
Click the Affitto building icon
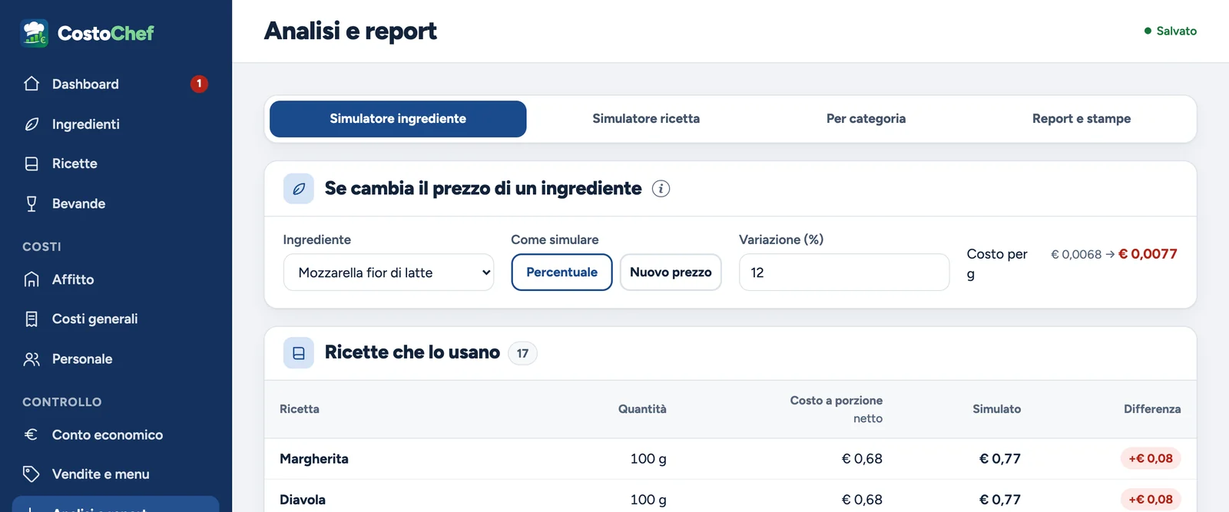[x=31, y=279]
